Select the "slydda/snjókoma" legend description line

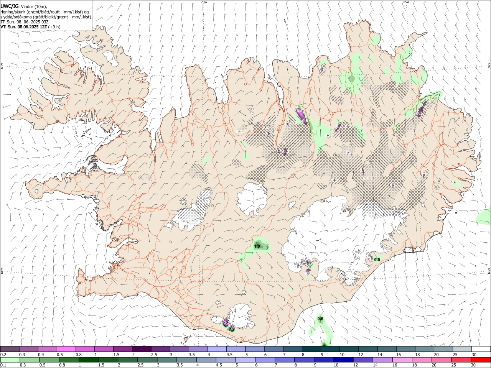(46, 17)
